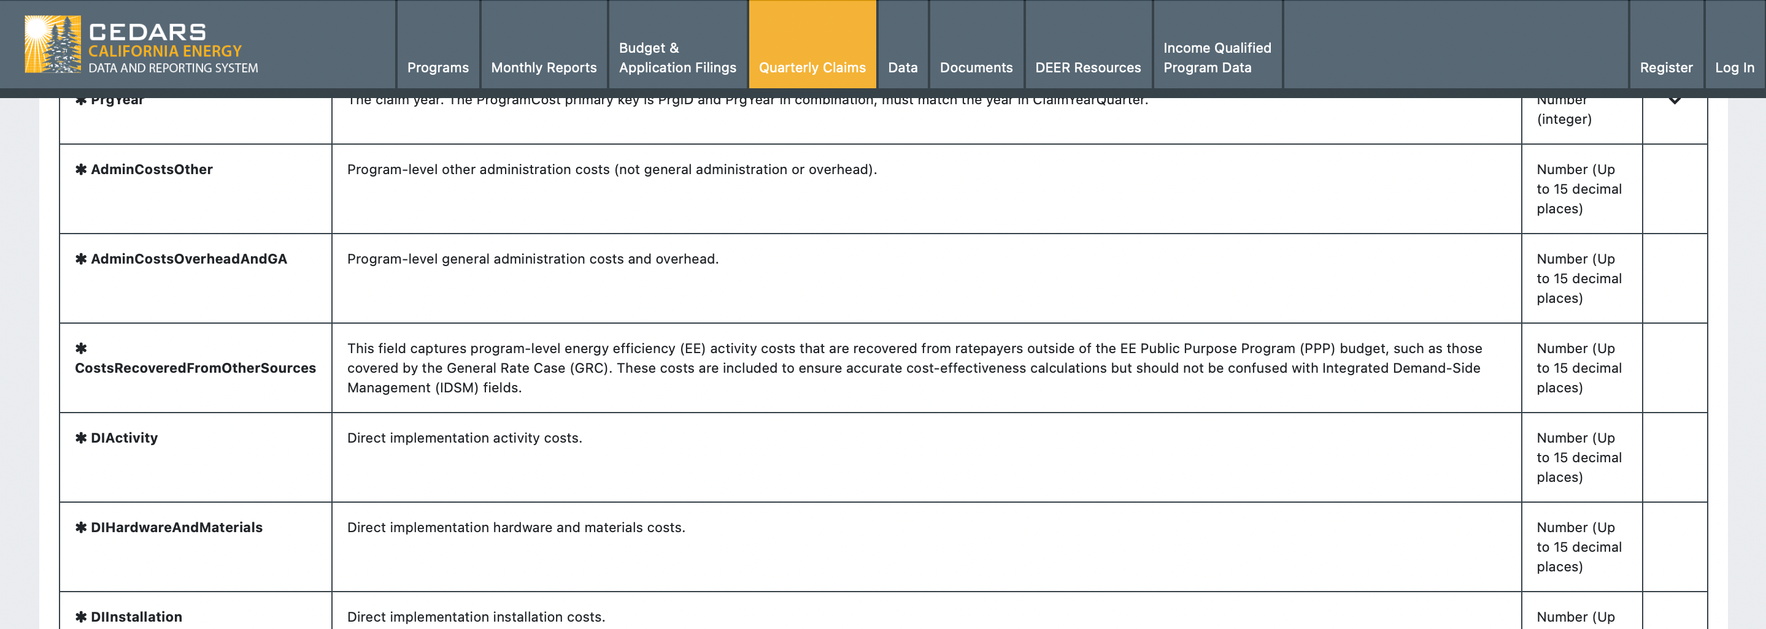Click the required asterisk beside AdminCostsOther
This screenshot has height=629, width=1766.
(81, 169)
